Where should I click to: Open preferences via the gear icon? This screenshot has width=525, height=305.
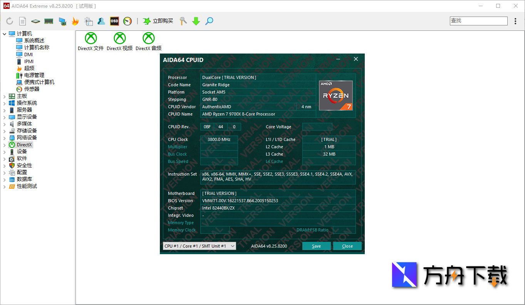coord(89,21)
